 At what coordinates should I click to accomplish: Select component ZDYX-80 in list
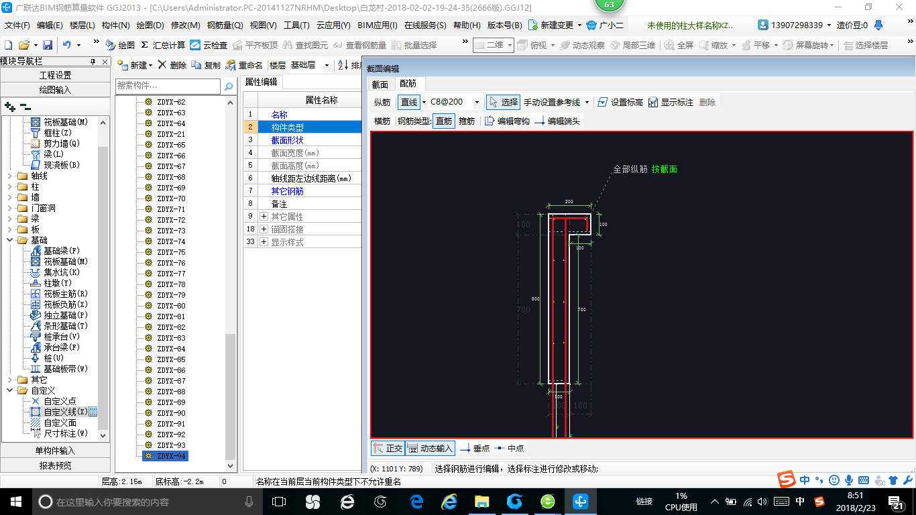tap(171, 306)
